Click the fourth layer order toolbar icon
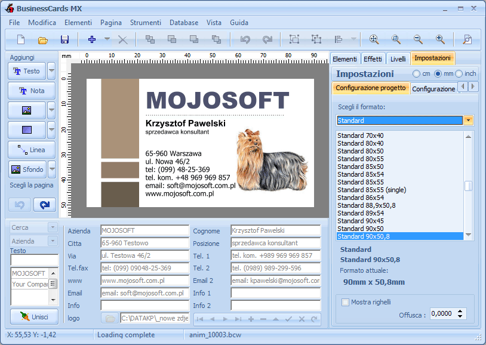The height and width of the screenshot is (345, 486). click(216, 39)
